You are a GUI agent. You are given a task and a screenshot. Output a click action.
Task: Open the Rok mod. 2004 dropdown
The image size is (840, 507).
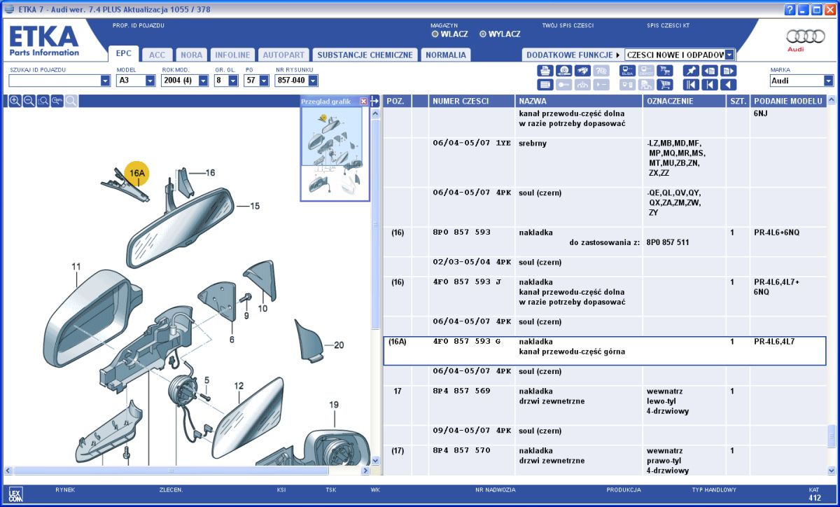pos(203,81)
